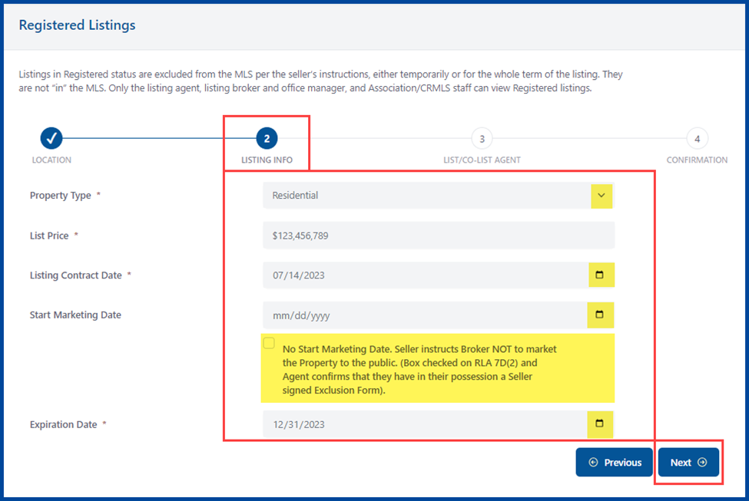Expand the Property Type dropdown arrow
The width and height of the screenshot is (749, 501).
pos(601,196)
